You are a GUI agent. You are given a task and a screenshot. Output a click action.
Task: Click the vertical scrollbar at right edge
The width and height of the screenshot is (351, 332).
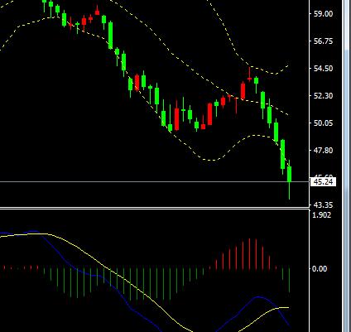tap(347, 166)
